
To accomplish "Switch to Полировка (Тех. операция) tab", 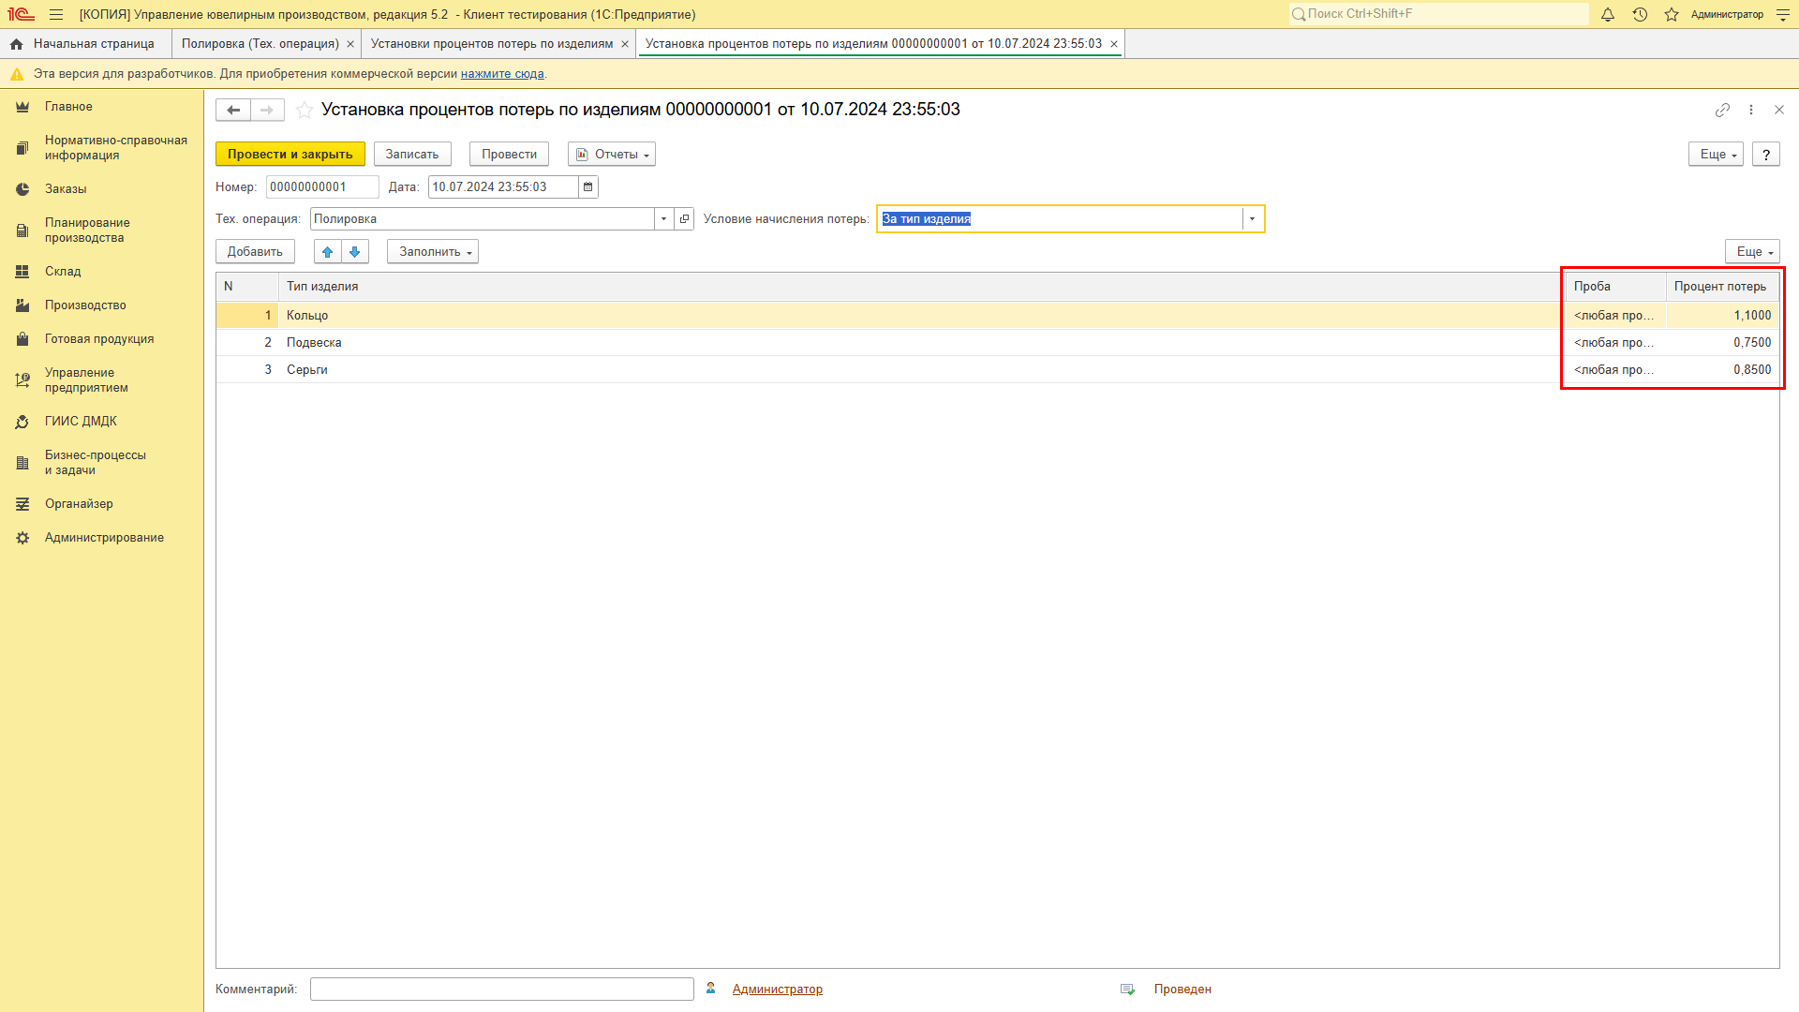I will click(260, 44).
